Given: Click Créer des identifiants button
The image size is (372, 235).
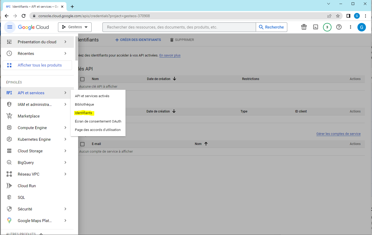Looking at the screenshot, I should (x=138, y=40).
